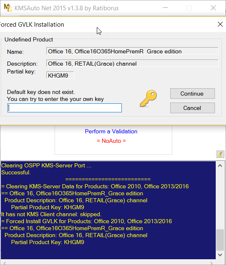
Task: Click the log scrollbar up arrow
Action: (220, 166)
